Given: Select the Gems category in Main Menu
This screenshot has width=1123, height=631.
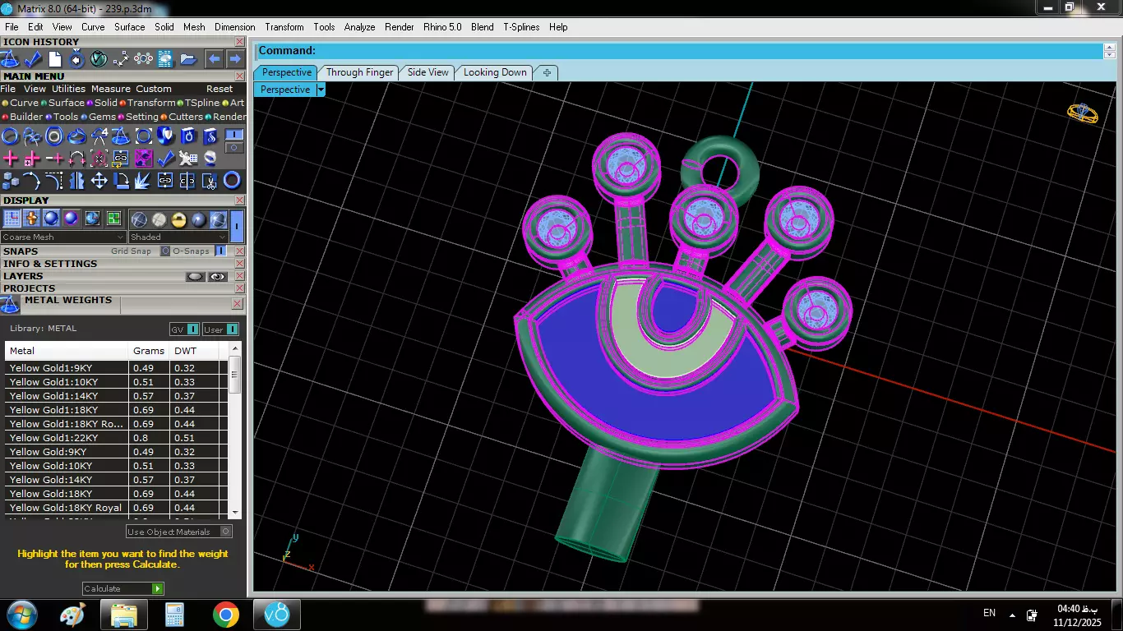Looking at the screenshot, I should coord(97,117).
